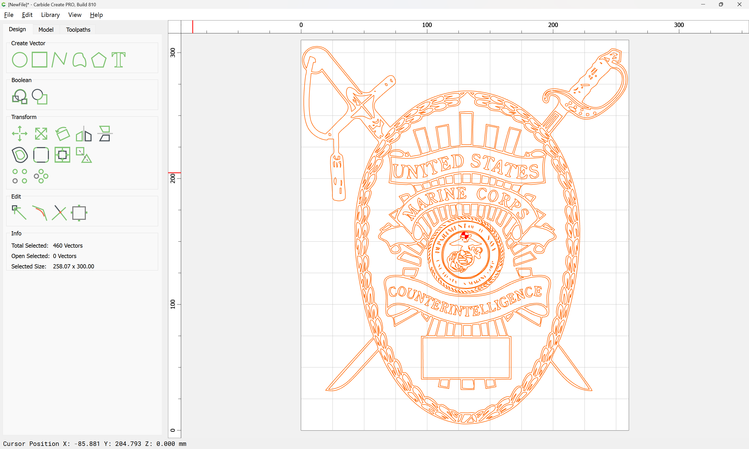Click the Selected Size 258.07 x 300.00 value
749x449 pixels.
coord(74,266)
